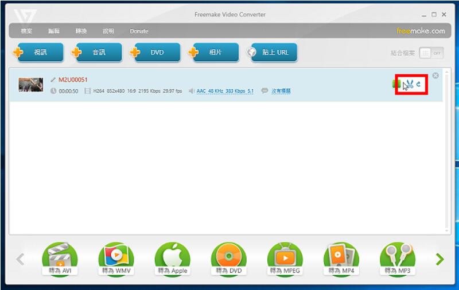
Task: Open the 檔案 menu
Action: (x=26, y=31)
